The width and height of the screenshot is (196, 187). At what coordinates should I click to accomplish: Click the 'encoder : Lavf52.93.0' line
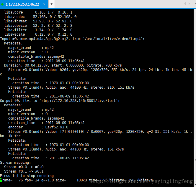tap(38, 127)
